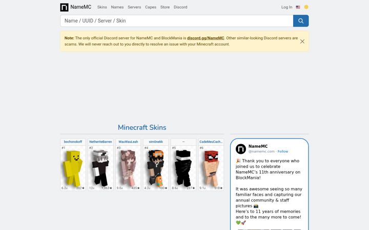This screenshot has height=230, width=369.
Task: Open the Capes section
Action: [x=151, y=7]
